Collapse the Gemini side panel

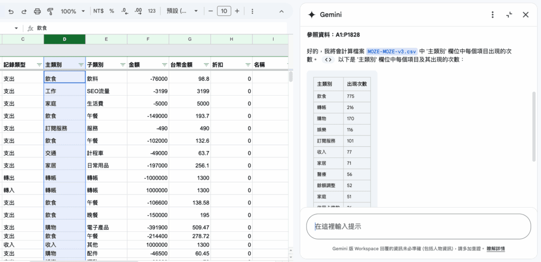tap(509, 14)
